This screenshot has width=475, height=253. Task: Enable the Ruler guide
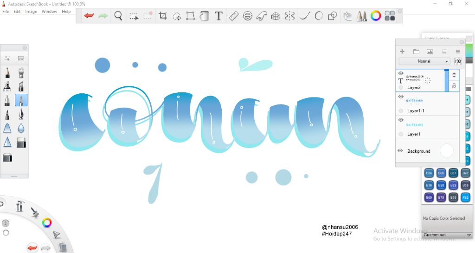tap(234, 16)
